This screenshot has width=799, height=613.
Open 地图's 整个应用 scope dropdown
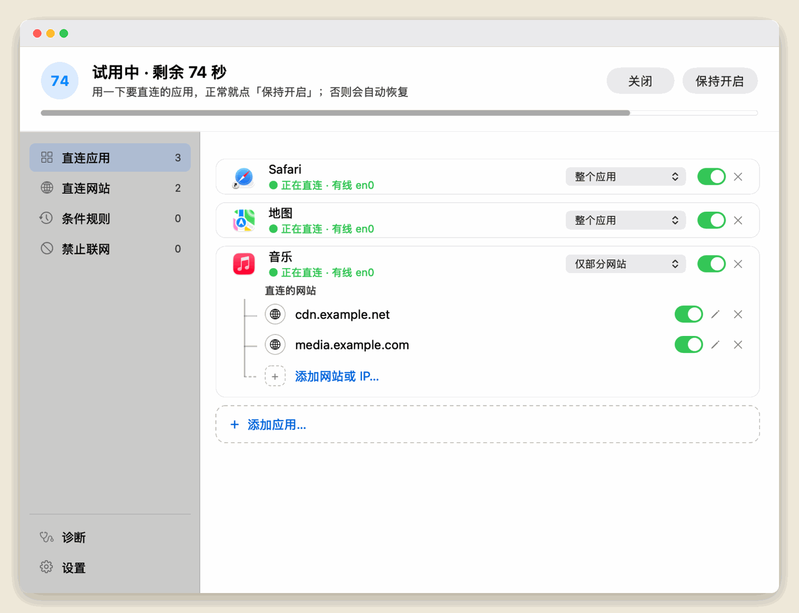click(625, 220)
